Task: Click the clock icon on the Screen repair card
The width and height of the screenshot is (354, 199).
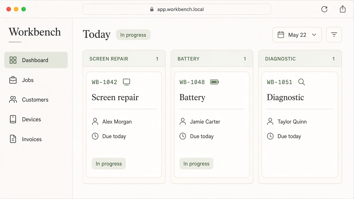Action: point(95,136)
